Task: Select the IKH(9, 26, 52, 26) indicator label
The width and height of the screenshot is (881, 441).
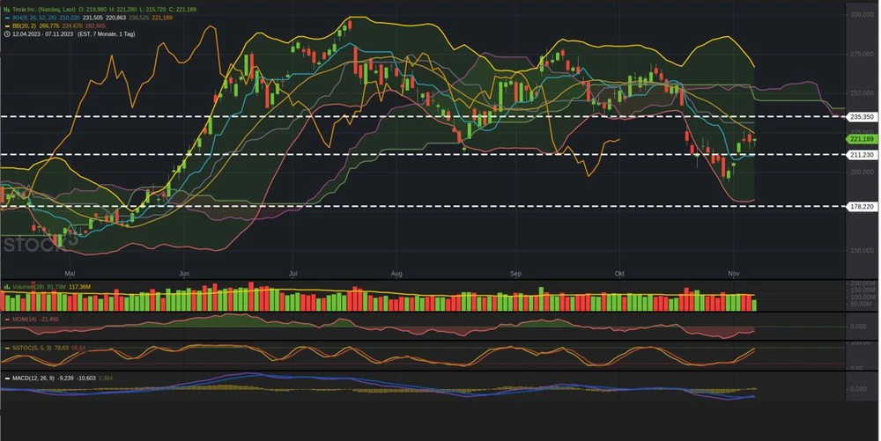Action: 34,18
